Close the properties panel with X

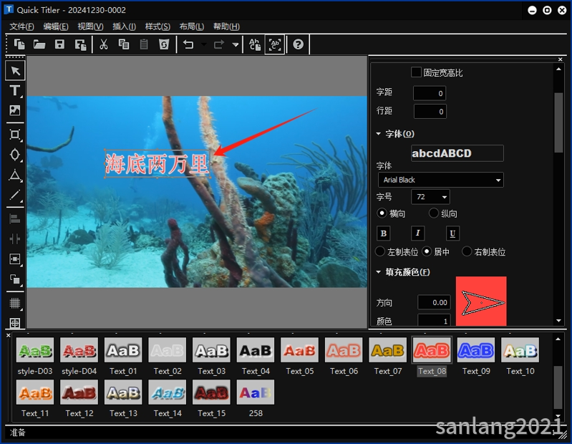point(561,59)
